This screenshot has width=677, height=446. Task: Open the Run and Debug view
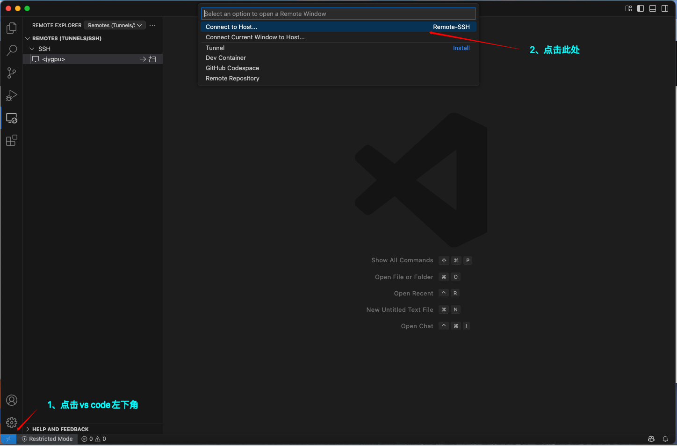(12, 95)
